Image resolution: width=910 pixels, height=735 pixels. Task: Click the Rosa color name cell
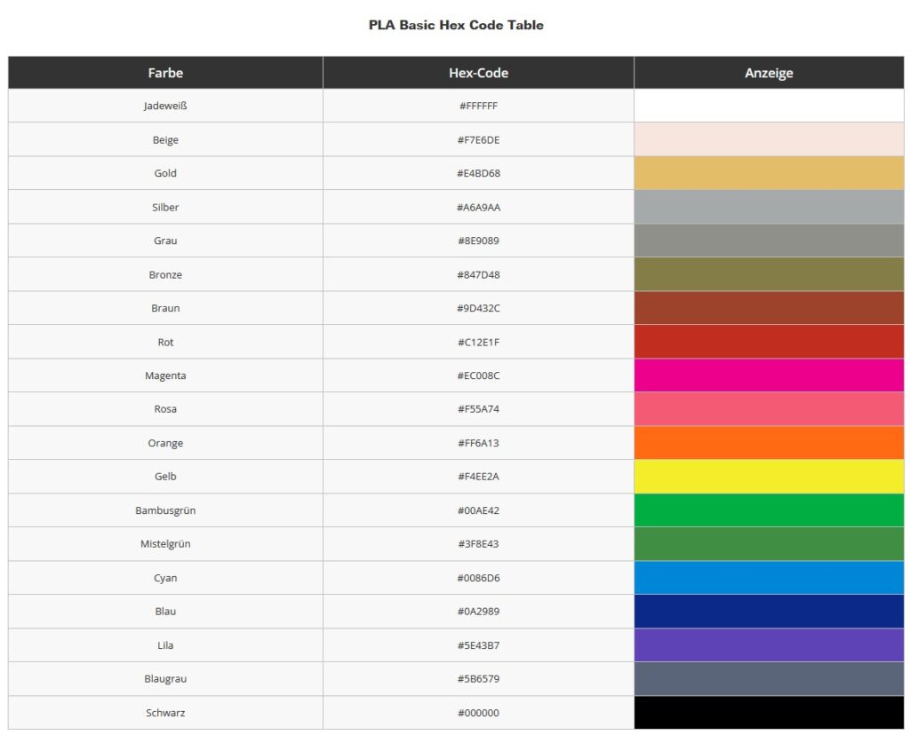(165, 409)
